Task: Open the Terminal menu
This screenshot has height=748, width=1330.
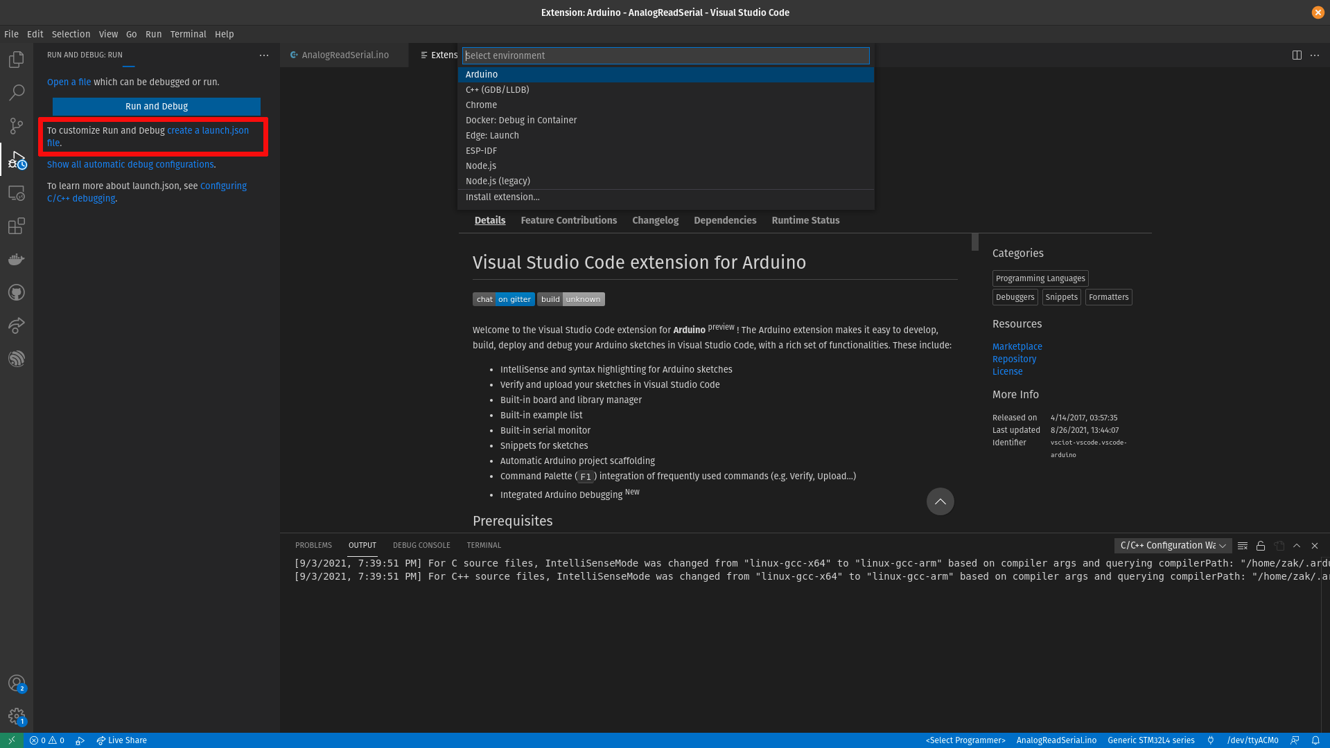Action: 188,34
